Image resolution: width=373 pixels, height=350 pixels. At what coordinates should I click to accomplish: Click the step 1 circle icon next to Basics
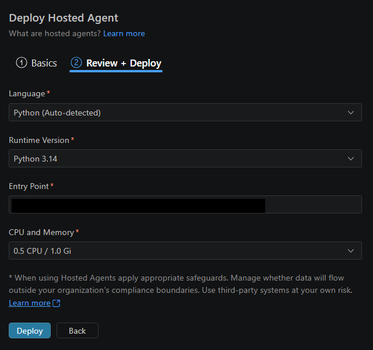22,63
